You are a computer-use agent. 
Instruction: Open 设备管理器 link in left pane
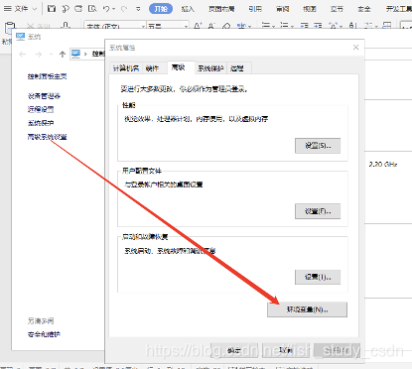coord(44,96)
